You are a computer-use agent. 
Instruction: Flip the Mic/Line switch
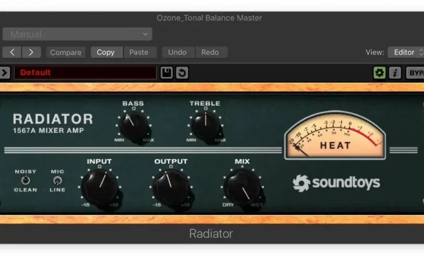pyautogui.click(x=57, y=181)
